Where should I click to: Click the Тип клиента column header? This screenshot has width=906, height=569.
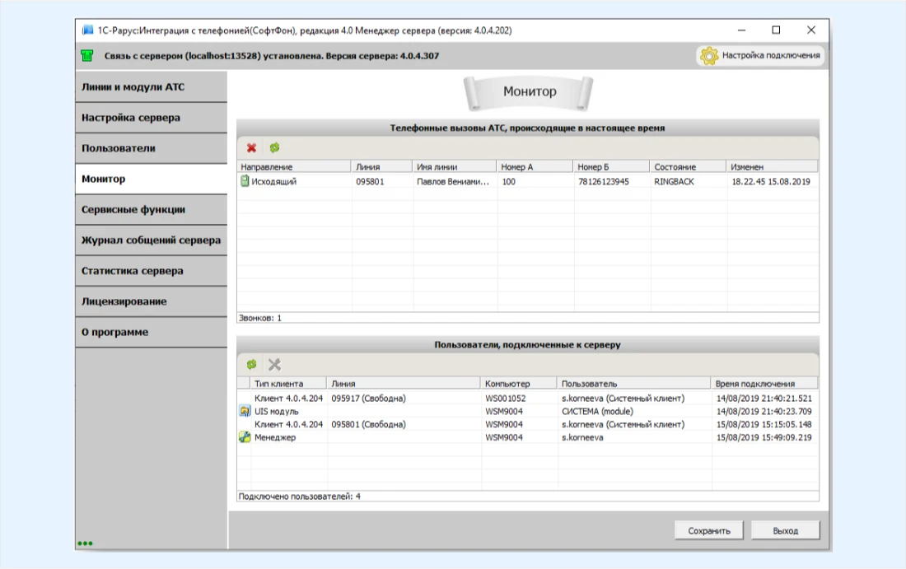(288, 383)
